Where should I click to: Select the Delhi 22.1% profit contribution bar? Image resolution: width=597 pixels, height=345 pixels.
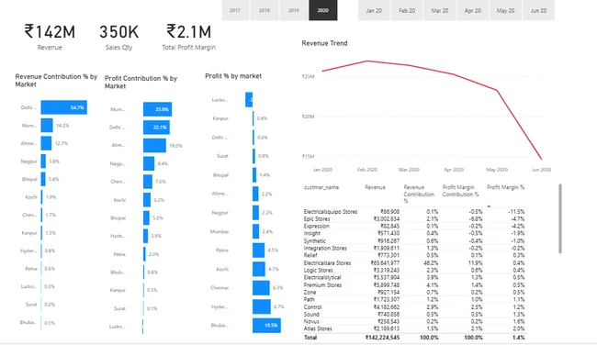tap(156, 127)
